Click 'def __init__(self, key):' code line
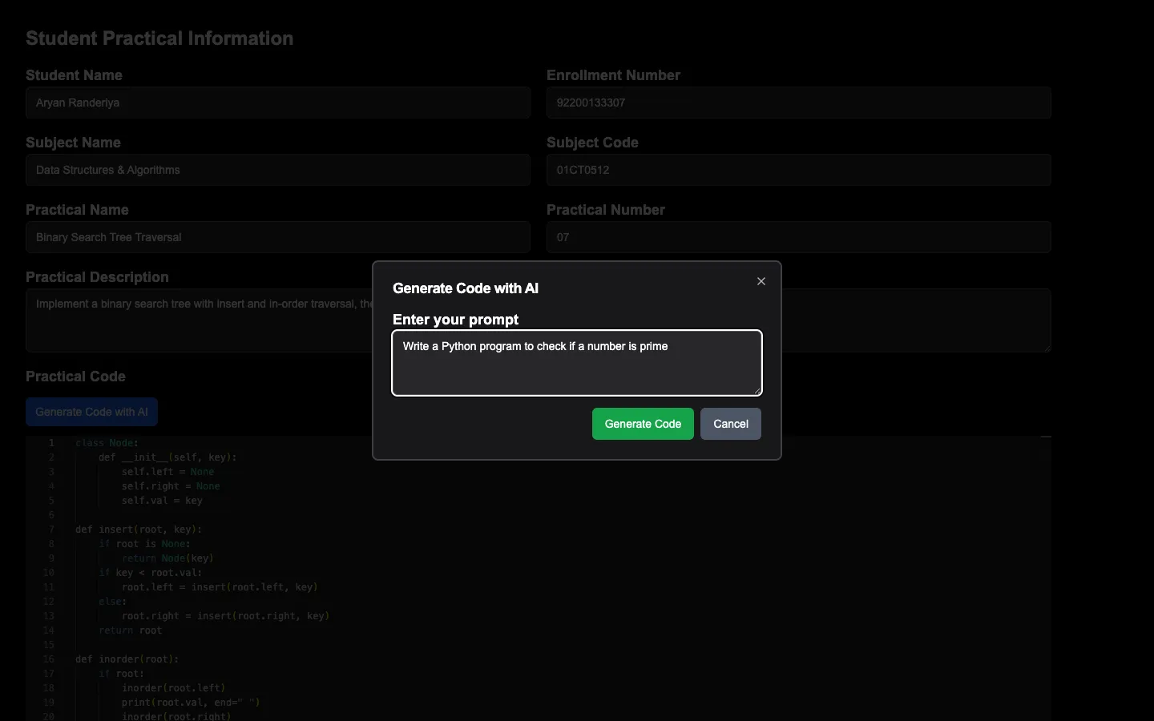 click(168, 457)
